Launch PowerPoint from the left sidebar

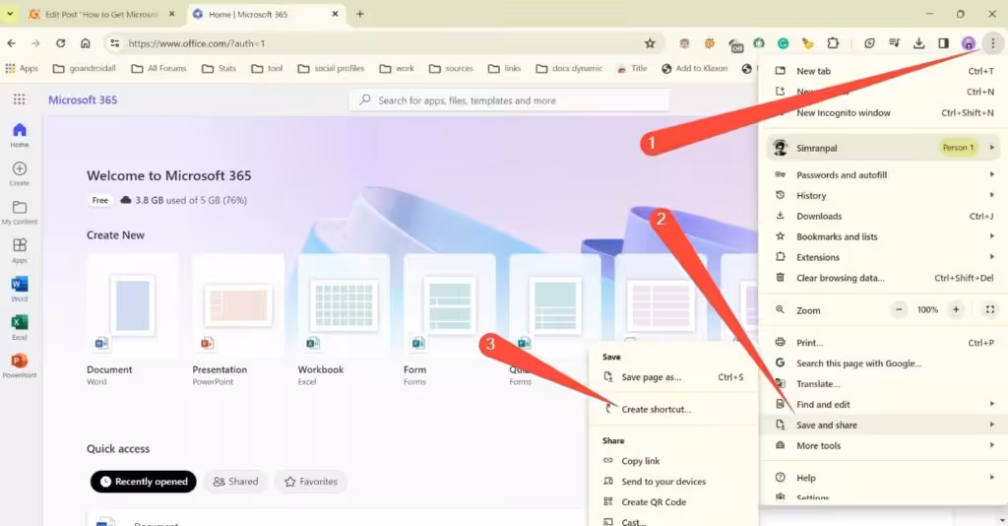20,365
